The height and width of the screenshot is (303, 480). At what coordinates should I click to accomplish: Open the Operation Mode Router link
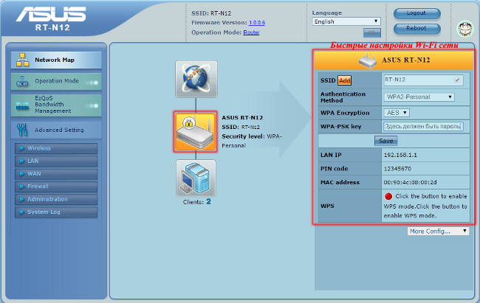pos(251,32)
